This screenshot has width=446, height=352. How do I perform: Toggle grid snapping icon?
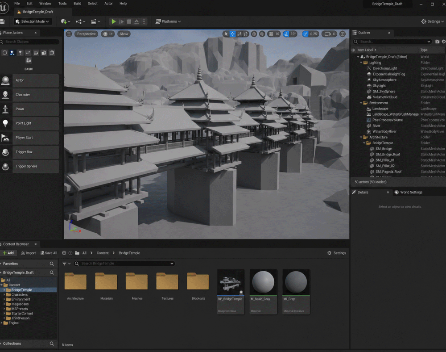pos(271,34)
